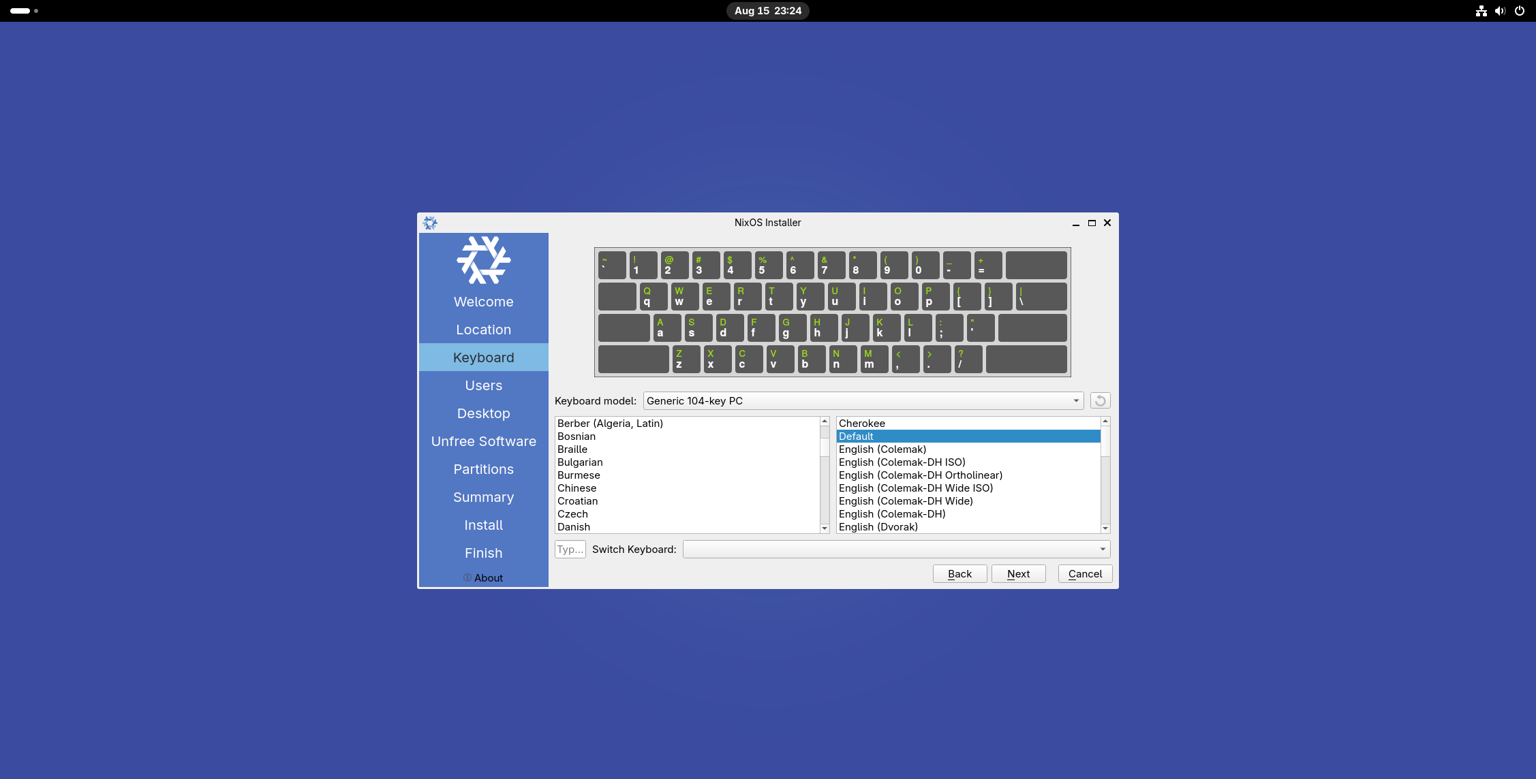Click the installer window title bar icon
The height and width of the screenshot is (779, 1536).
tap(430, 223)
